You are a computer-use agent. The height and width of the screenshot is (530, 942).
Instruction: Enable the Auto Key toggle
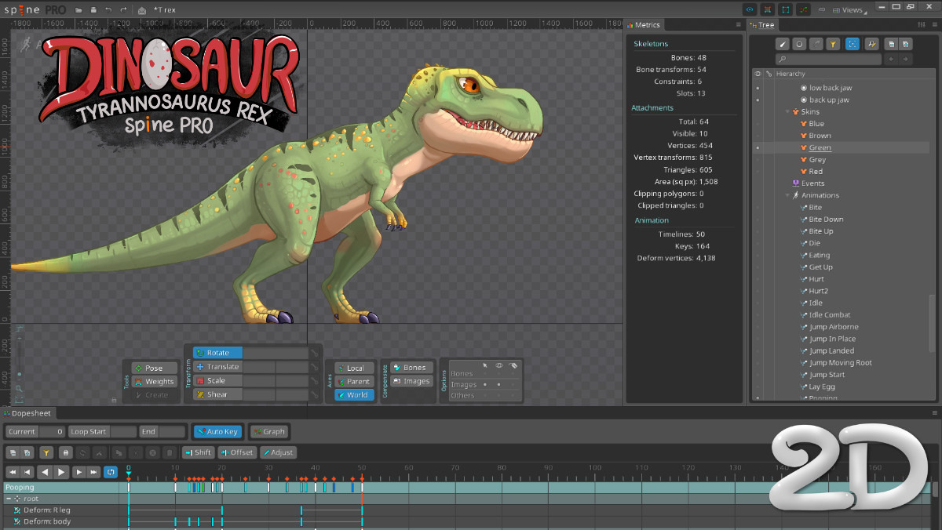coord(217,431)
